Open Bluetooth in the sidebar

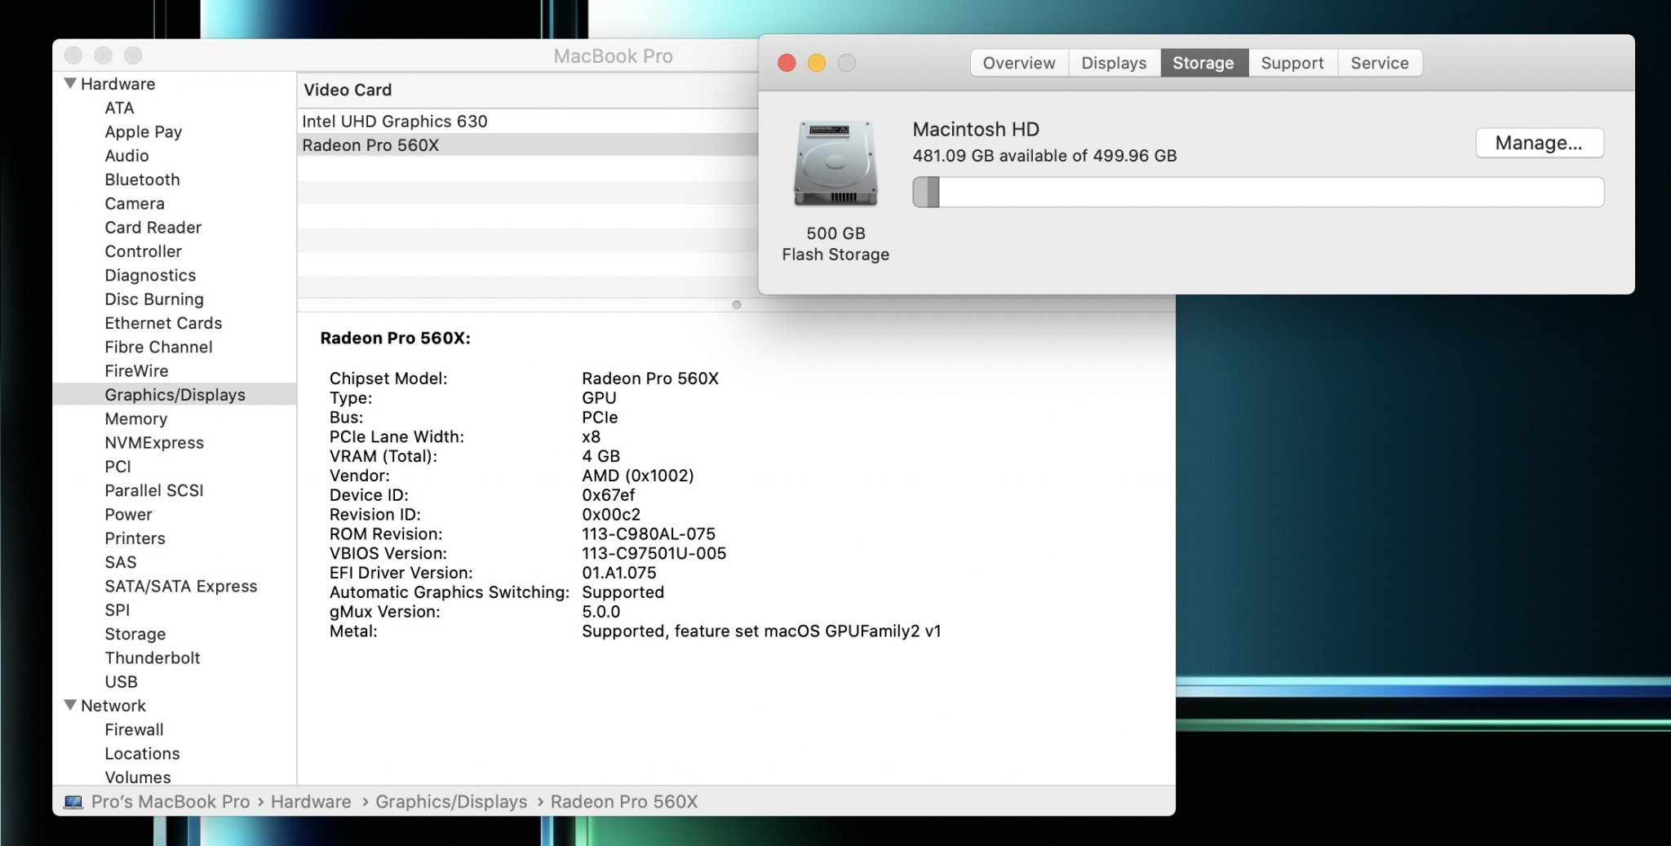(x=142, y=179)
